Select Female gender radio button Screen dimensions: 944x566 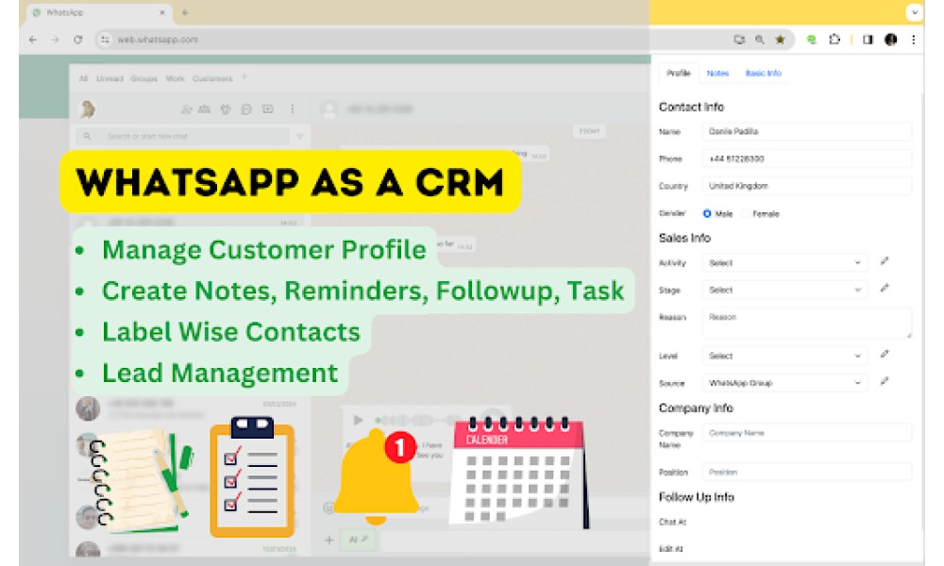746,213
